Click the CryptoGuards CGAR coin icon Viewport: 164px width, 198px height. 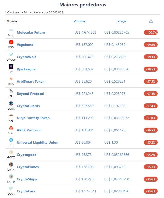11,103
